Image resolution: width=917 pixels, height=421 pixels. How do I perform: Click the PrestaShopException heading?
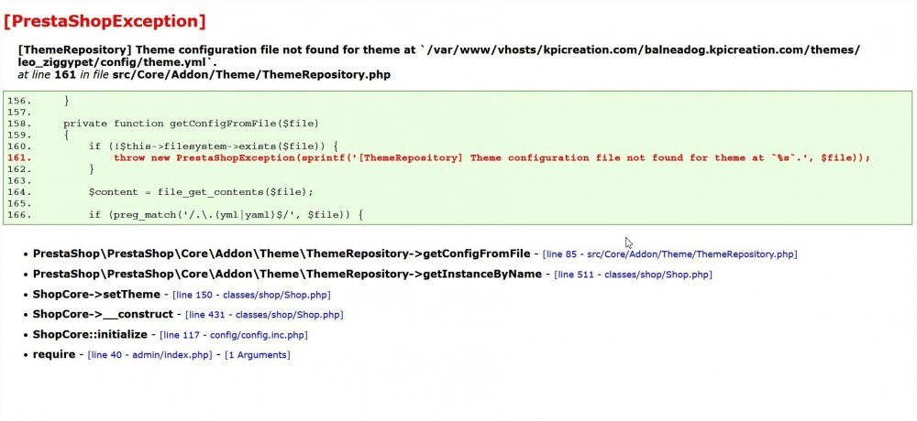(x=105, y=21)
